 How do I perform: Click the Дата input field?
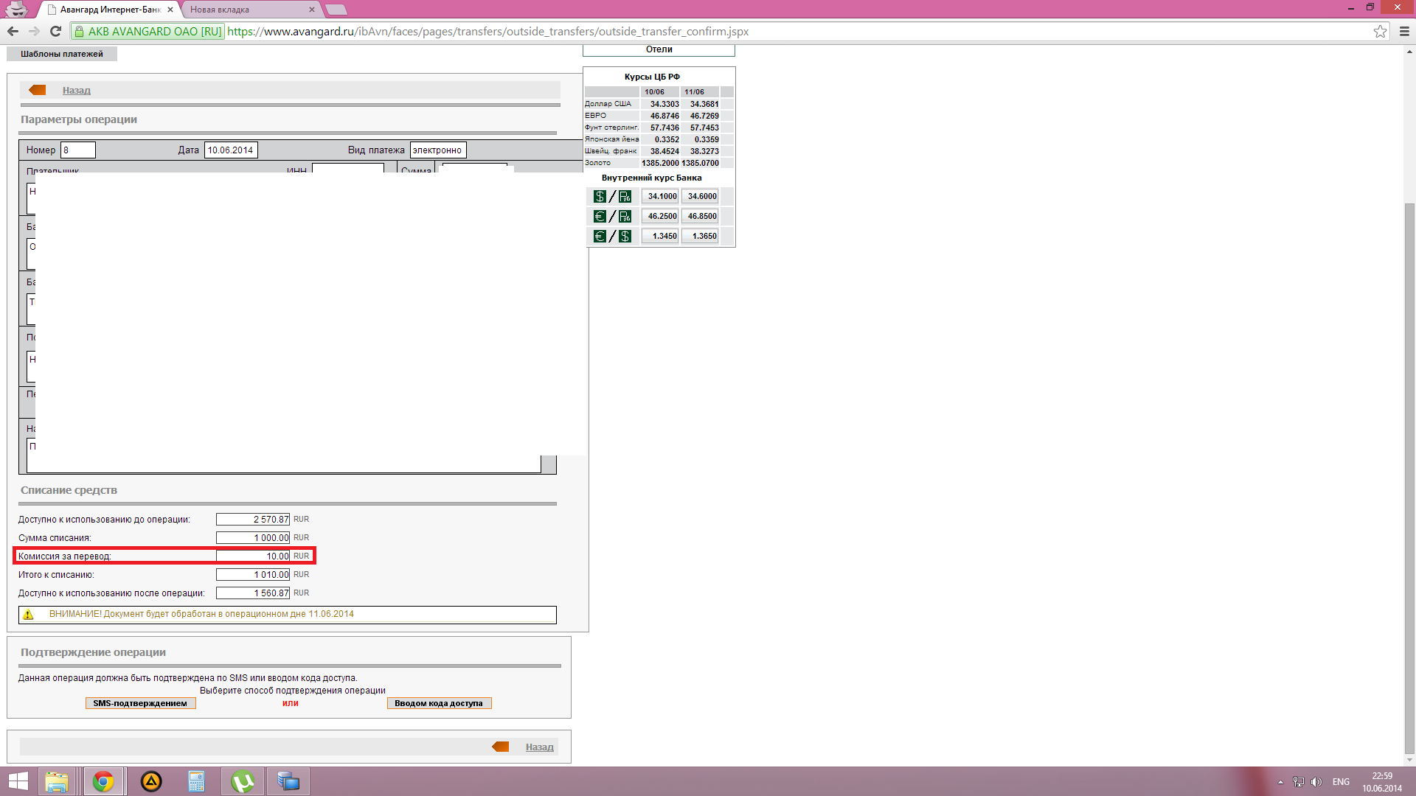click(231, 150)
